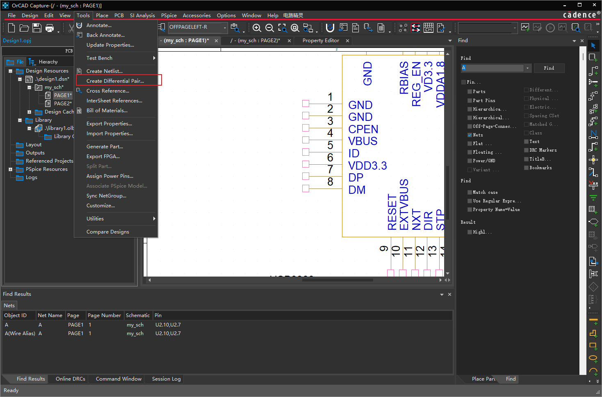This screenshot has height=397, width=602.
Task: Enable the DRC Markers checkbox
Action: pos(526,150)
